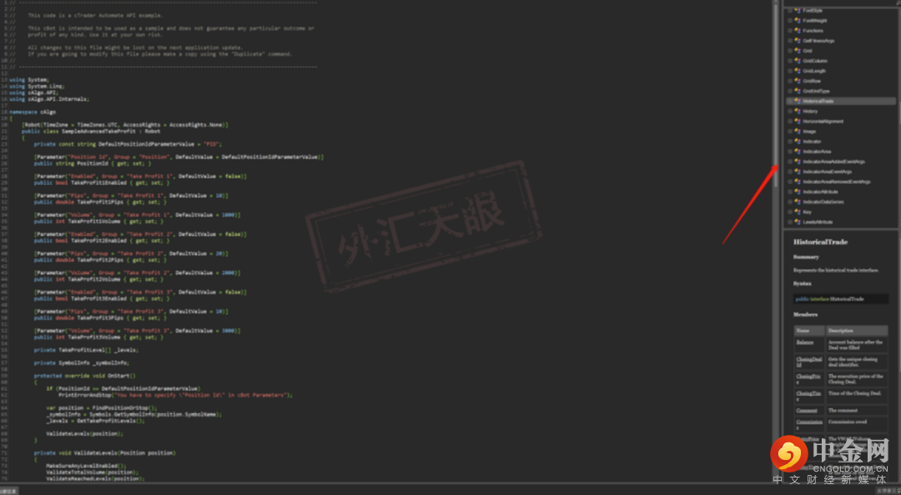Click the IndicatorAttribute item icon

click(x=797, y=191)
